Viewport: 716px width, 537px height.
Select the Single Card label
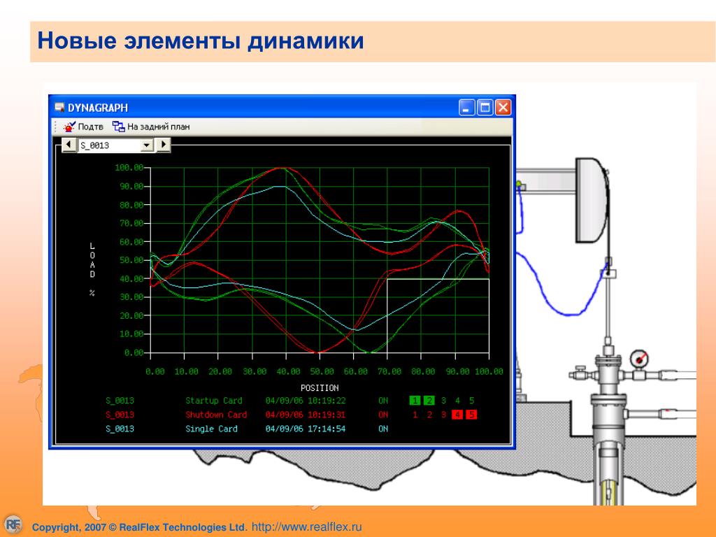tap(211, 429)
